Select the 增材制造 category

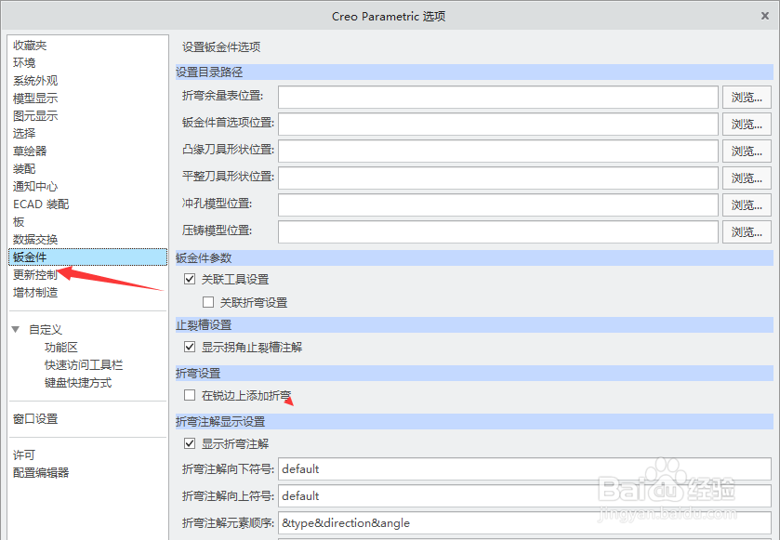point(35,293)
